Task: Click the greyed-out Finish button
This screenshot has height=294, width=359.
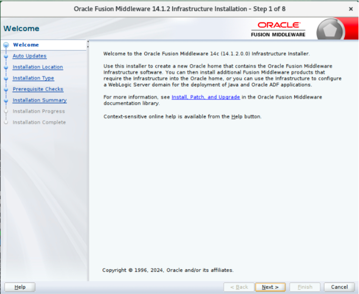Action: tap(305, 287)
